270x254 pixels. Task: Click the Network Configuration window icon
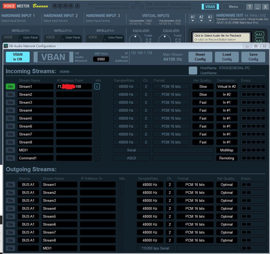pyautogui.click(x=6, y=46)
